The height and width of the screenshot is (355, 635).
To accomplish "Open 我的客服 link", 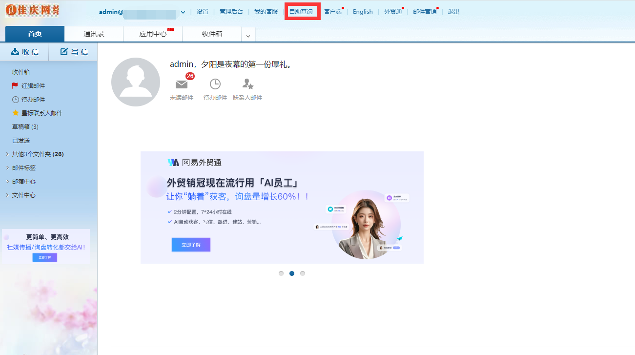I will (266, 12).
